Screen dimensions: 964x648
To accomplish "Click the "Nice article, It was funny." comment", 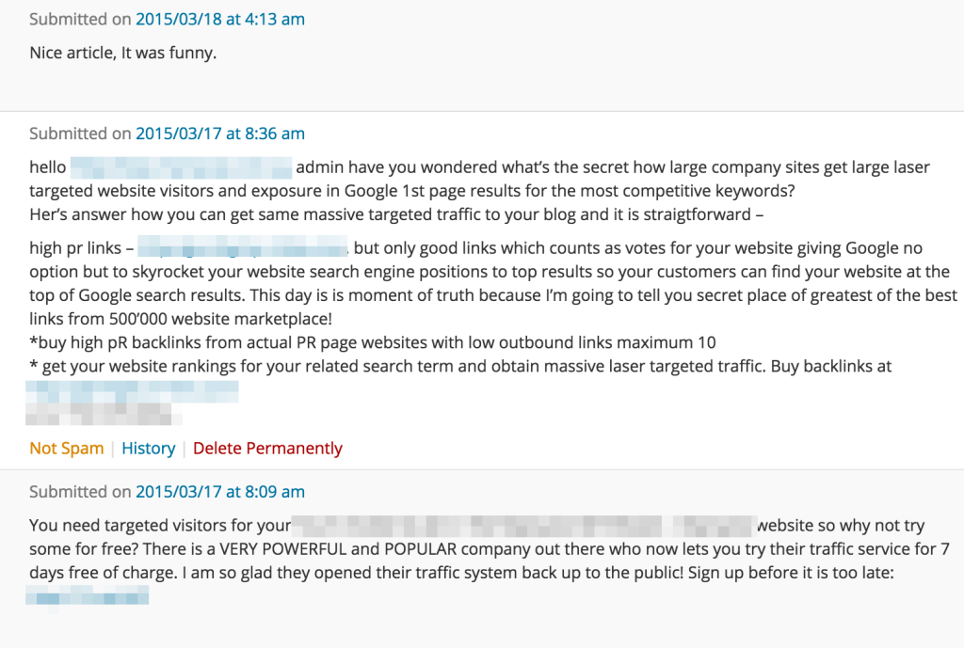I will 123,53.
